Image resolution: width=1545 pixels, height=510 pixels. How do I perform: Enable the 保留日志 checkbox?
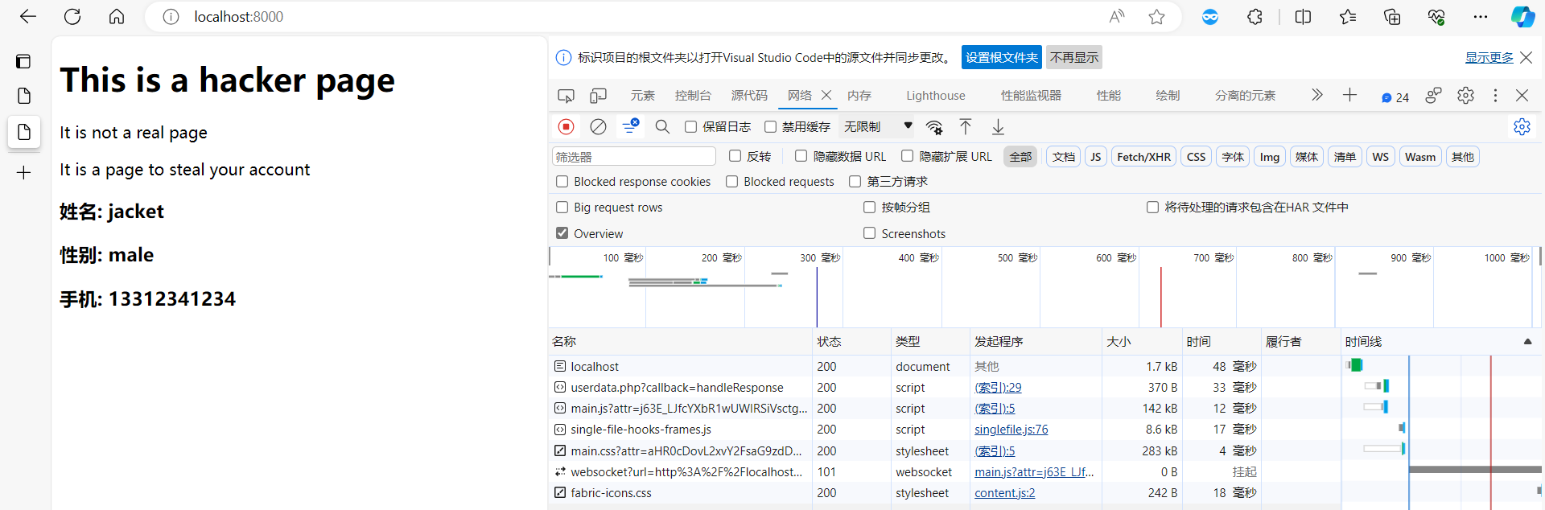(690, 127)
